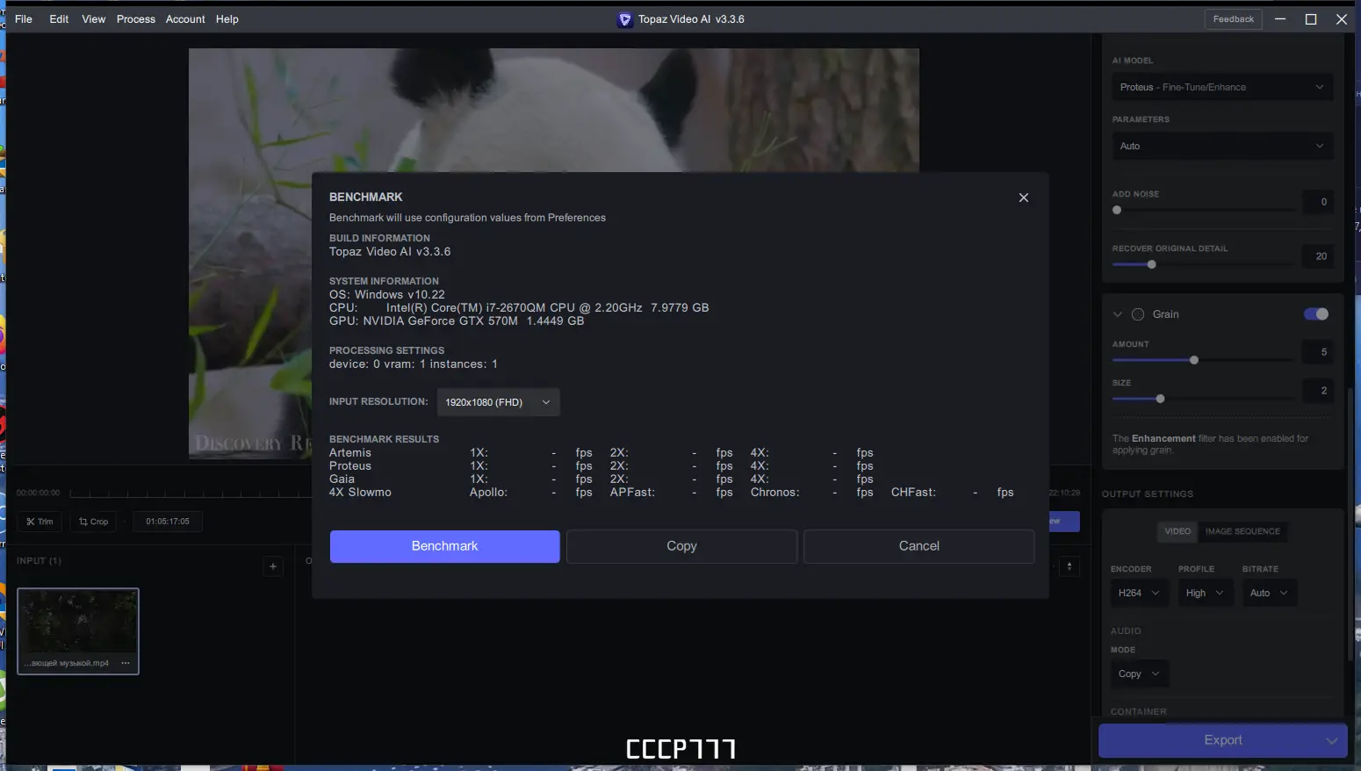Click the Recover Original Detail value field
This screenshot has width=1361, height=771.
[x=1317, y=256]
